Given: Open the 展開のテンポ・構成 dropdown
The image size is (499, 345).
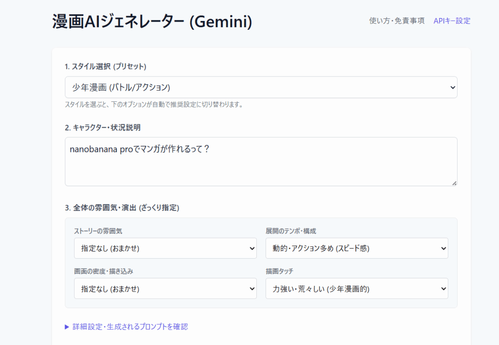Looking at the screenshot, I should (357, 248).
